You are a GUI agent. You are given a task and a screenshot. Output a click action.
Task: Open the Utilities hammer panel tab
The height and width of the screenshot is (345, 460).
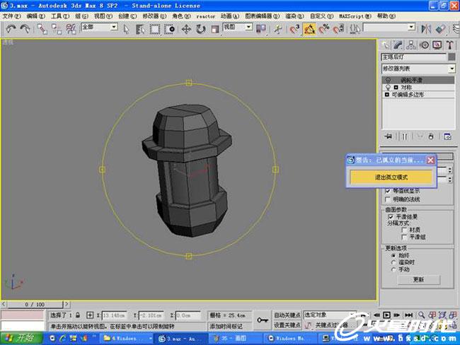point(450,45)
